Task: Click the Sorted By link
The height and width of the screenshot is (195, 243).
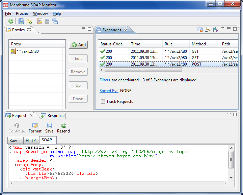Action: coord(109,91)
